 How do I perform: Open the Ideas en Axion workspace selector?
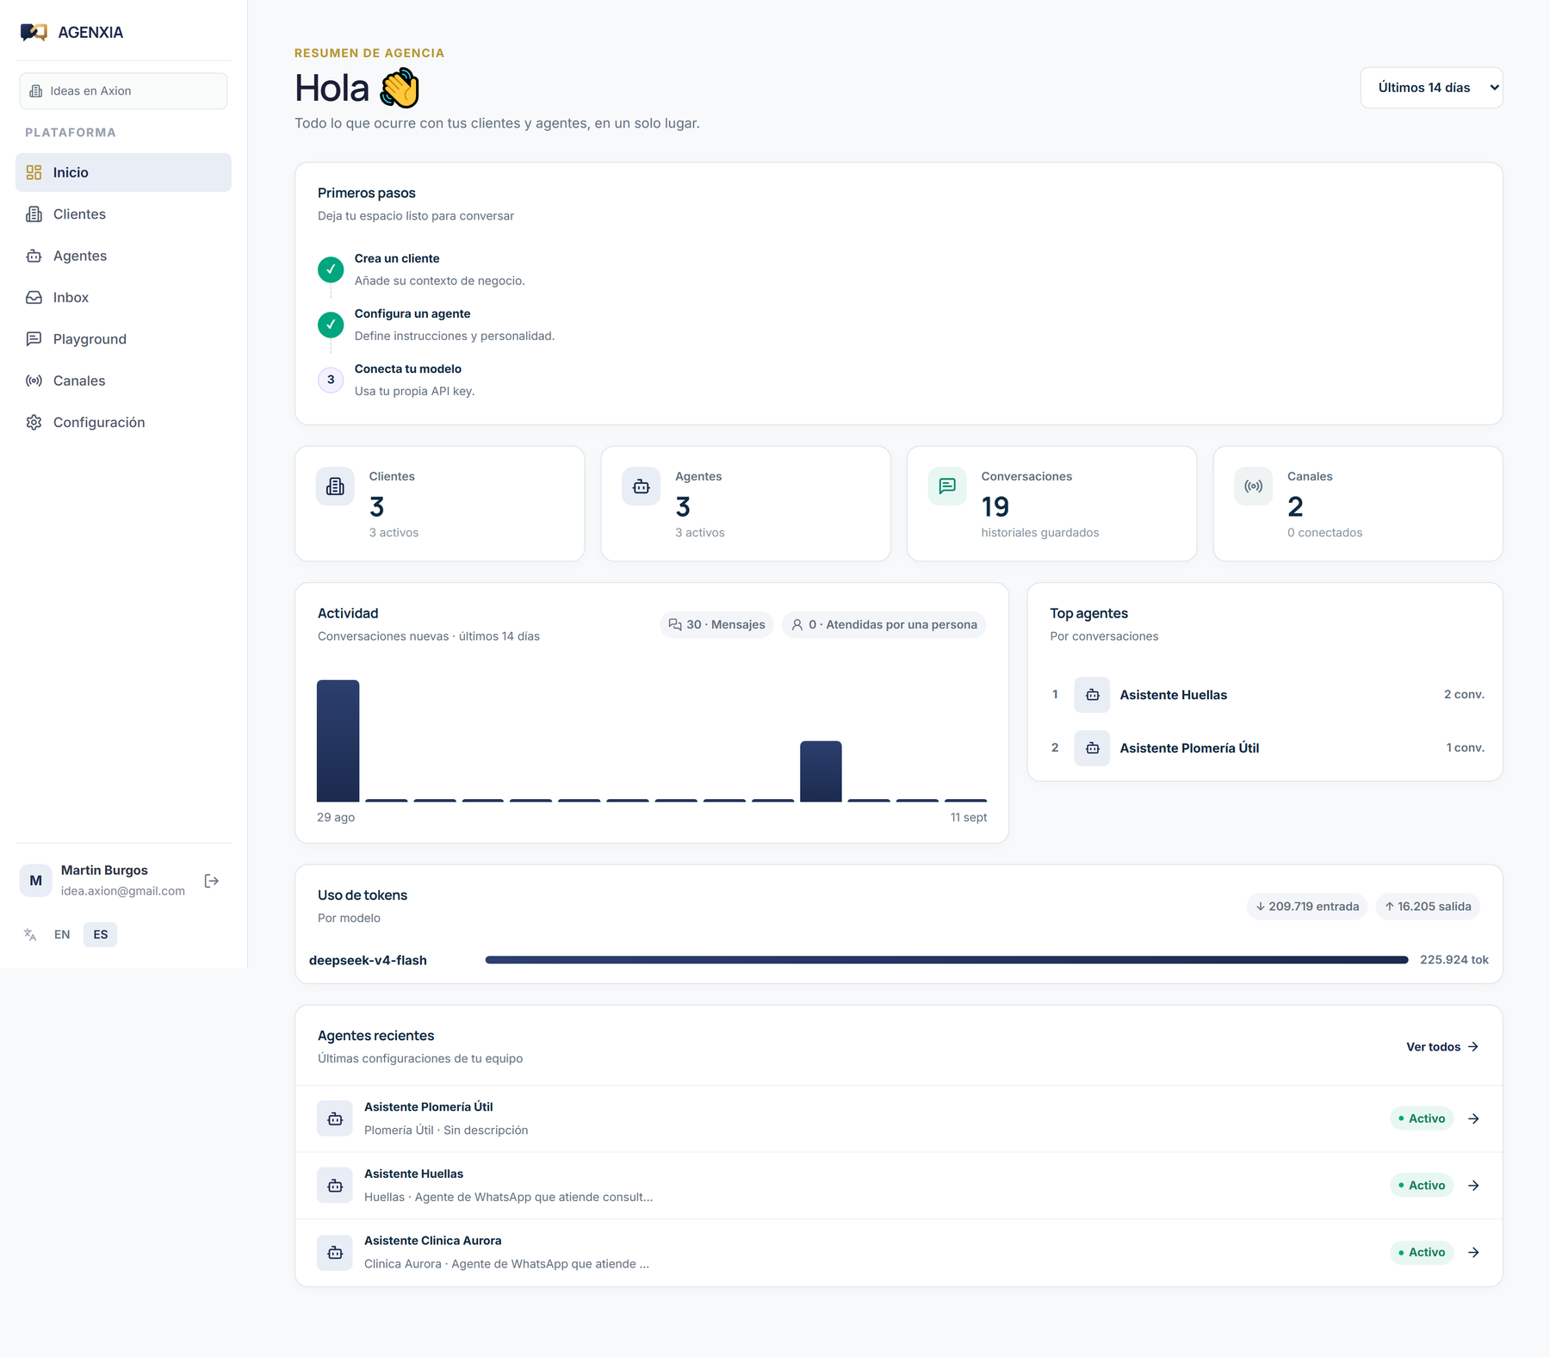click(123, 91)
